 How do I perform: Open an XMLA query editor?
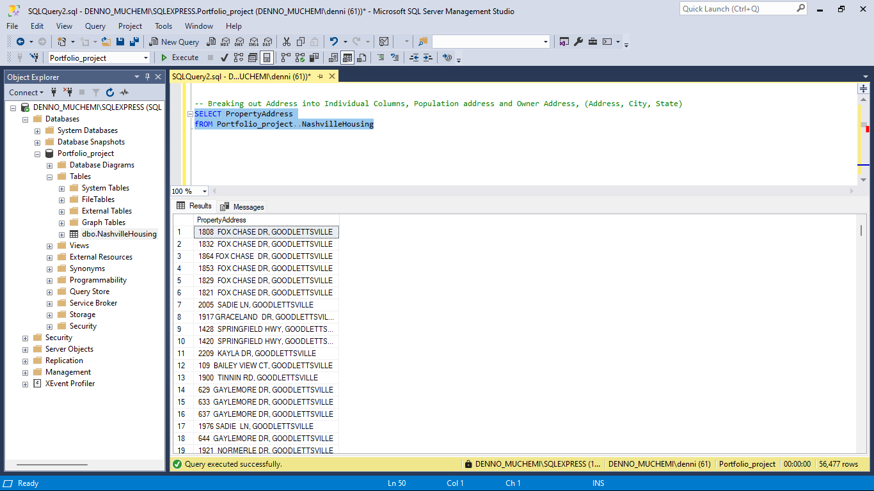(x=253, y=42)
